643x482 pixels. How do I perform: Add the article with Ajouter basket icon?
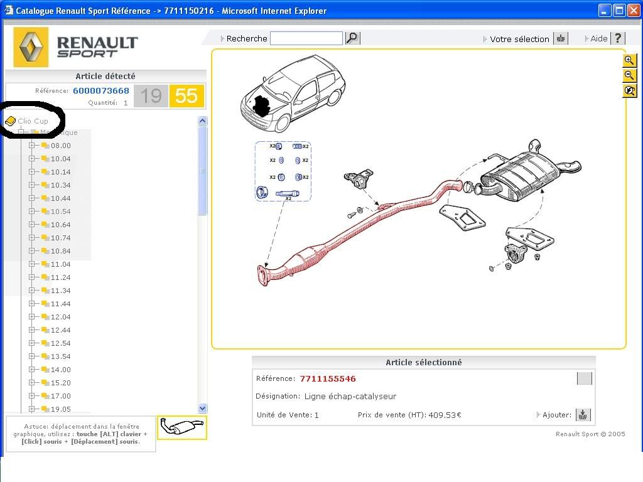(583, 415)
